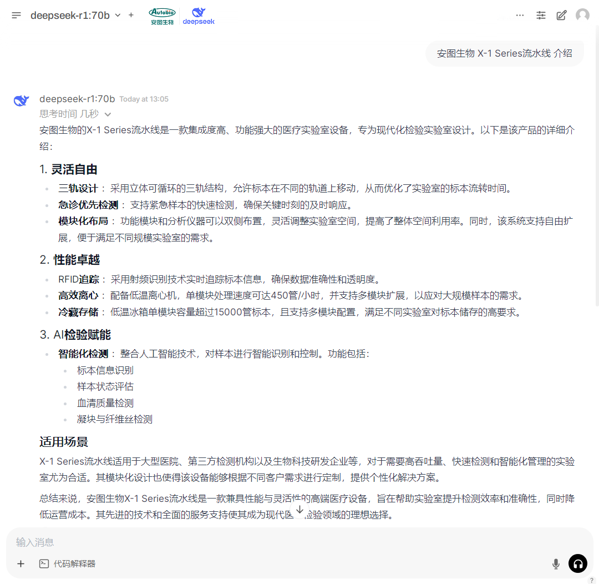Click the heading 3. AI检验赋能
The width and height of the screenshot is (599, 584).
pos(75,335)
